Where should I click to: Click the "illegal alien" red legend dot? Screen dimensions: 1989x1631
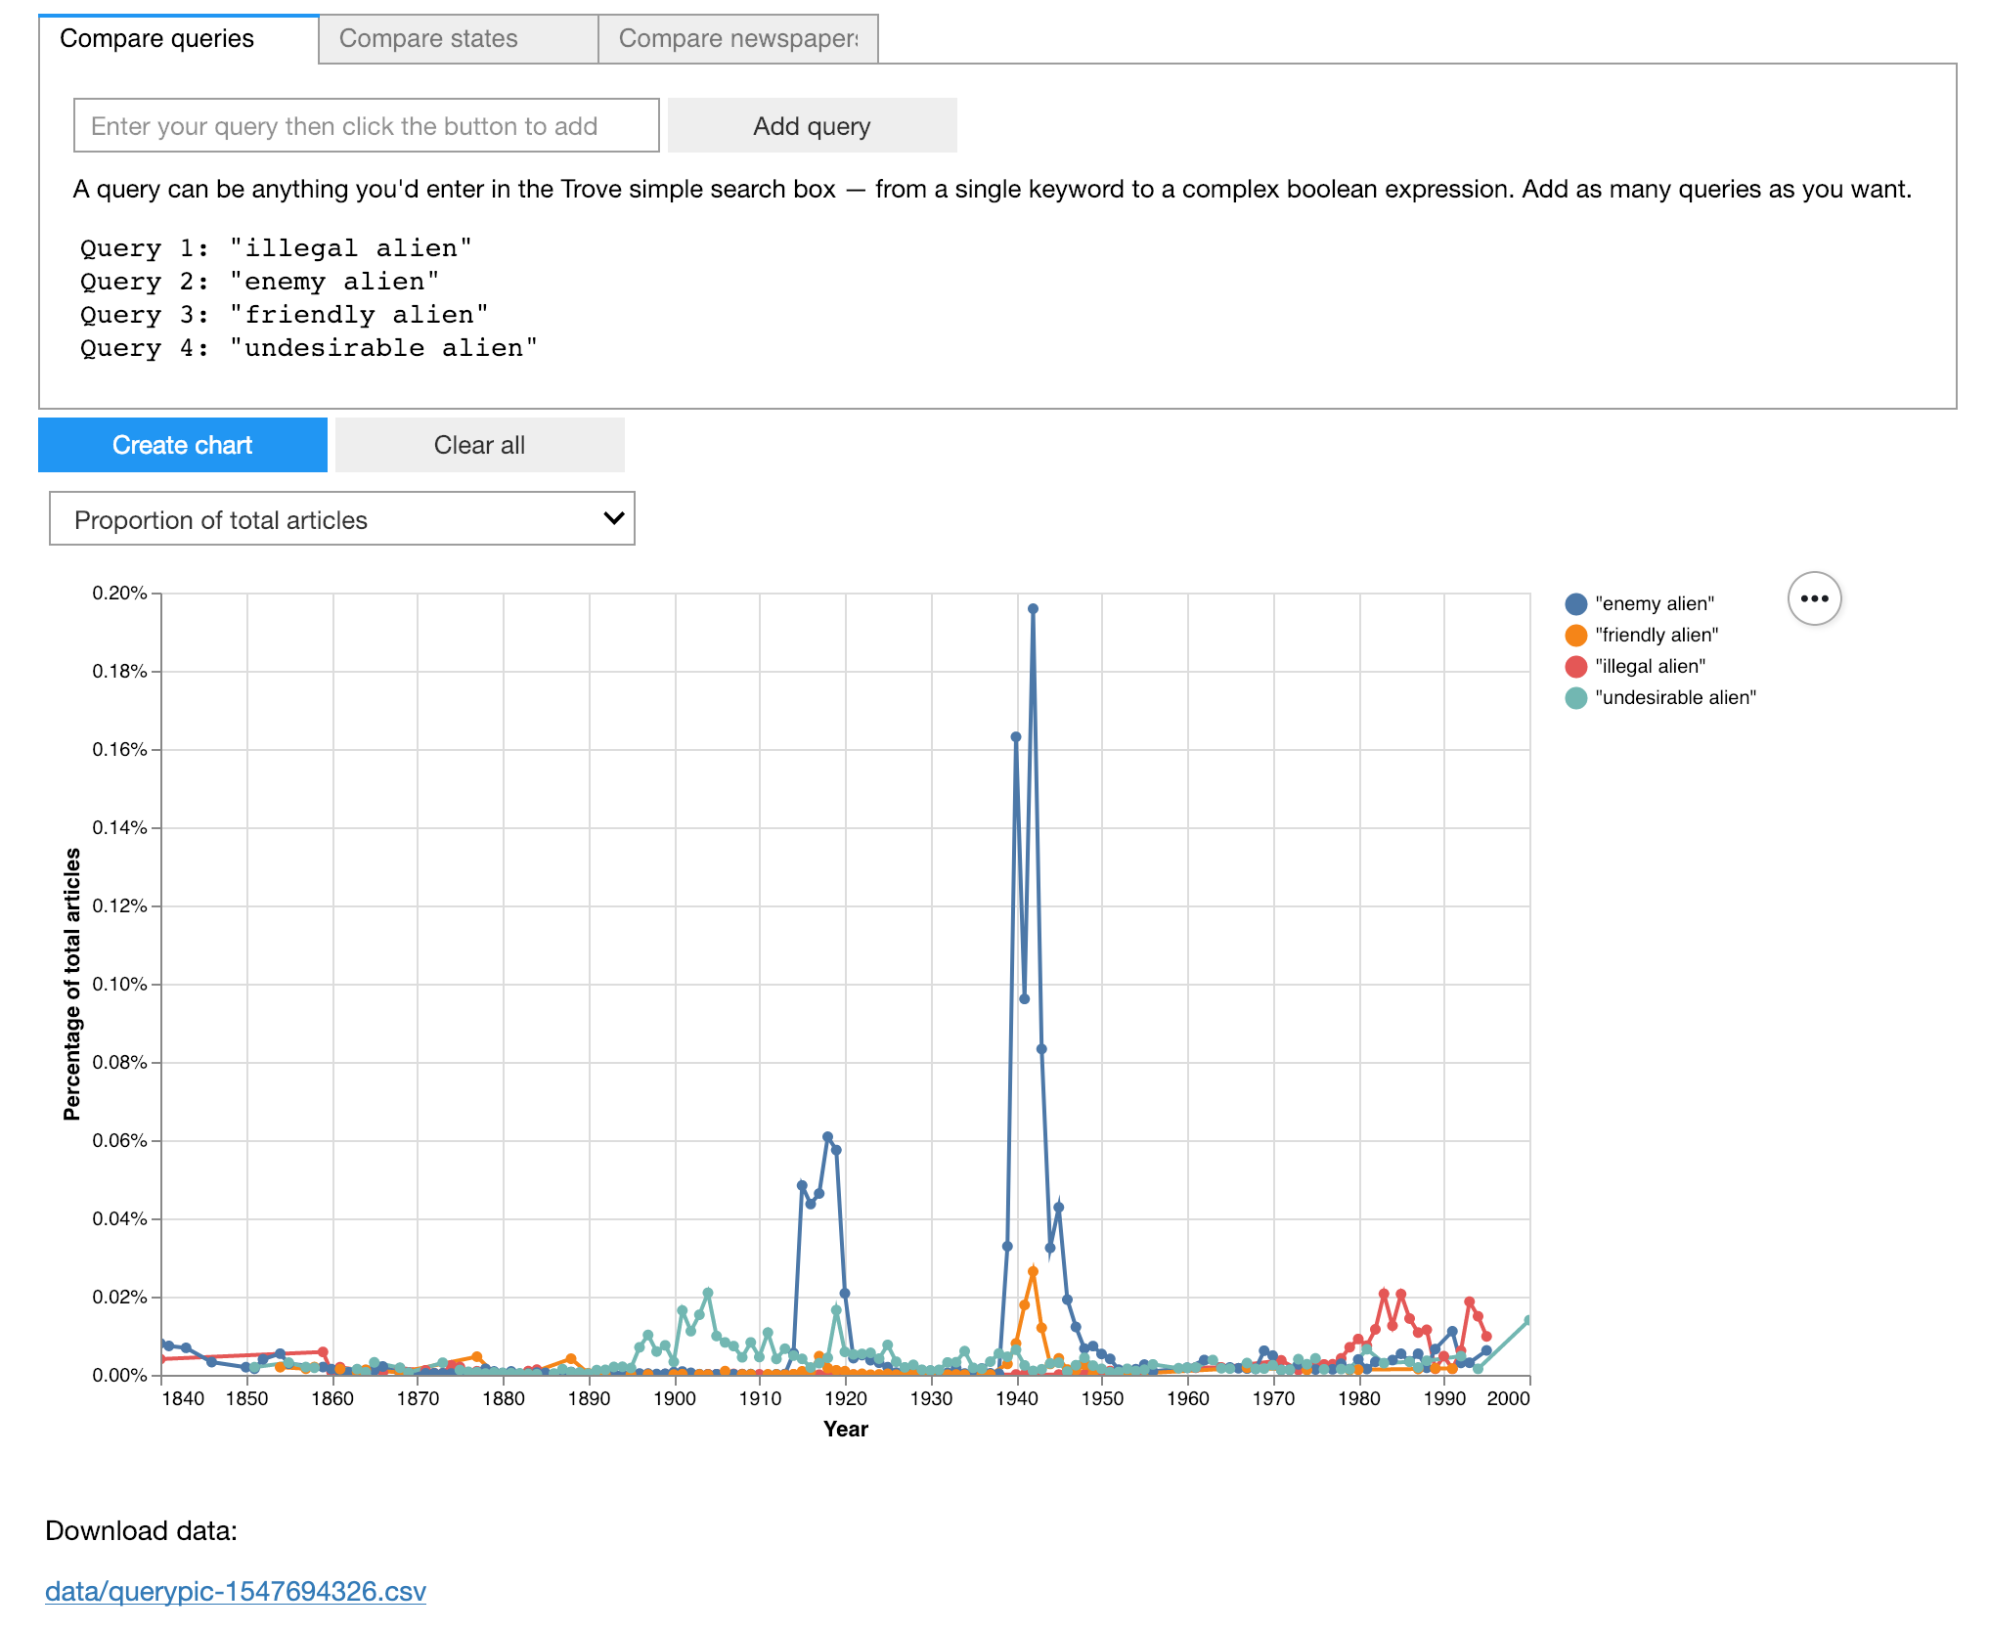click(1575, 667)
